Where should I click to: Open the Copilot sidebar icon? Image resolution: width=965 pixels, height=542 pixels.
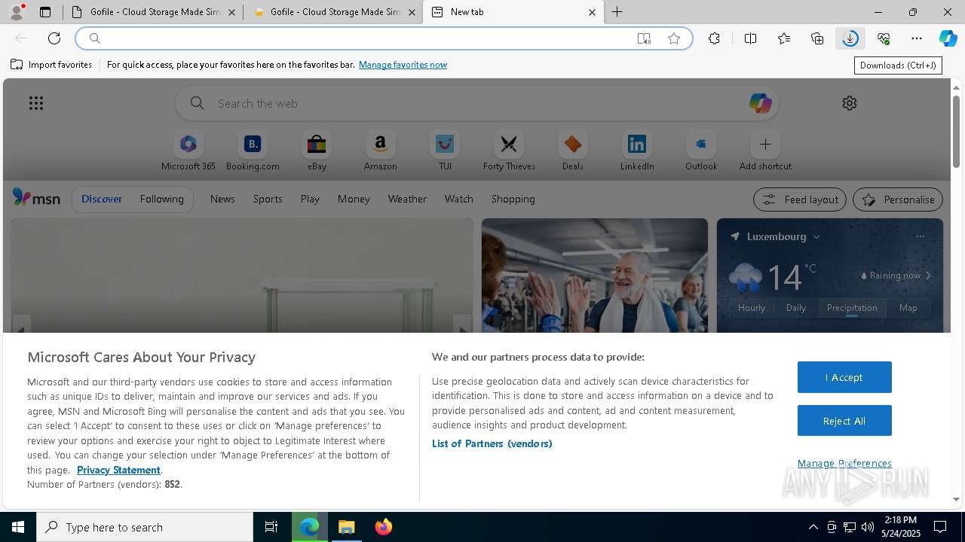[x=948, y=38]
